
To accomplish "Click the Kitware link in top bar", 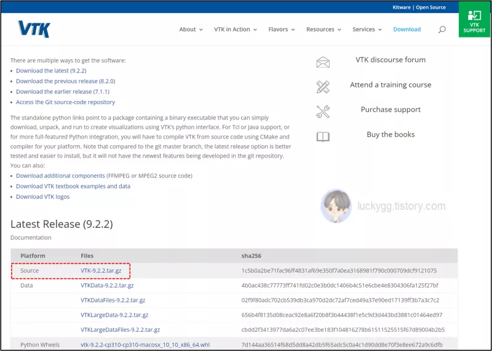I will pyautogui.click(x=402, y=7).
